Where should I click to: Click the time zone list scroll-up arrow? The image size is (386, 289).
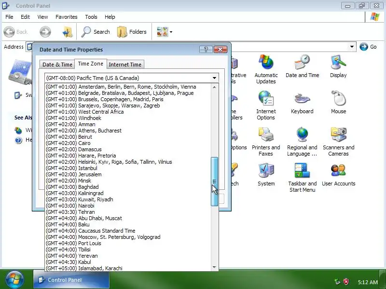(214, 87)
